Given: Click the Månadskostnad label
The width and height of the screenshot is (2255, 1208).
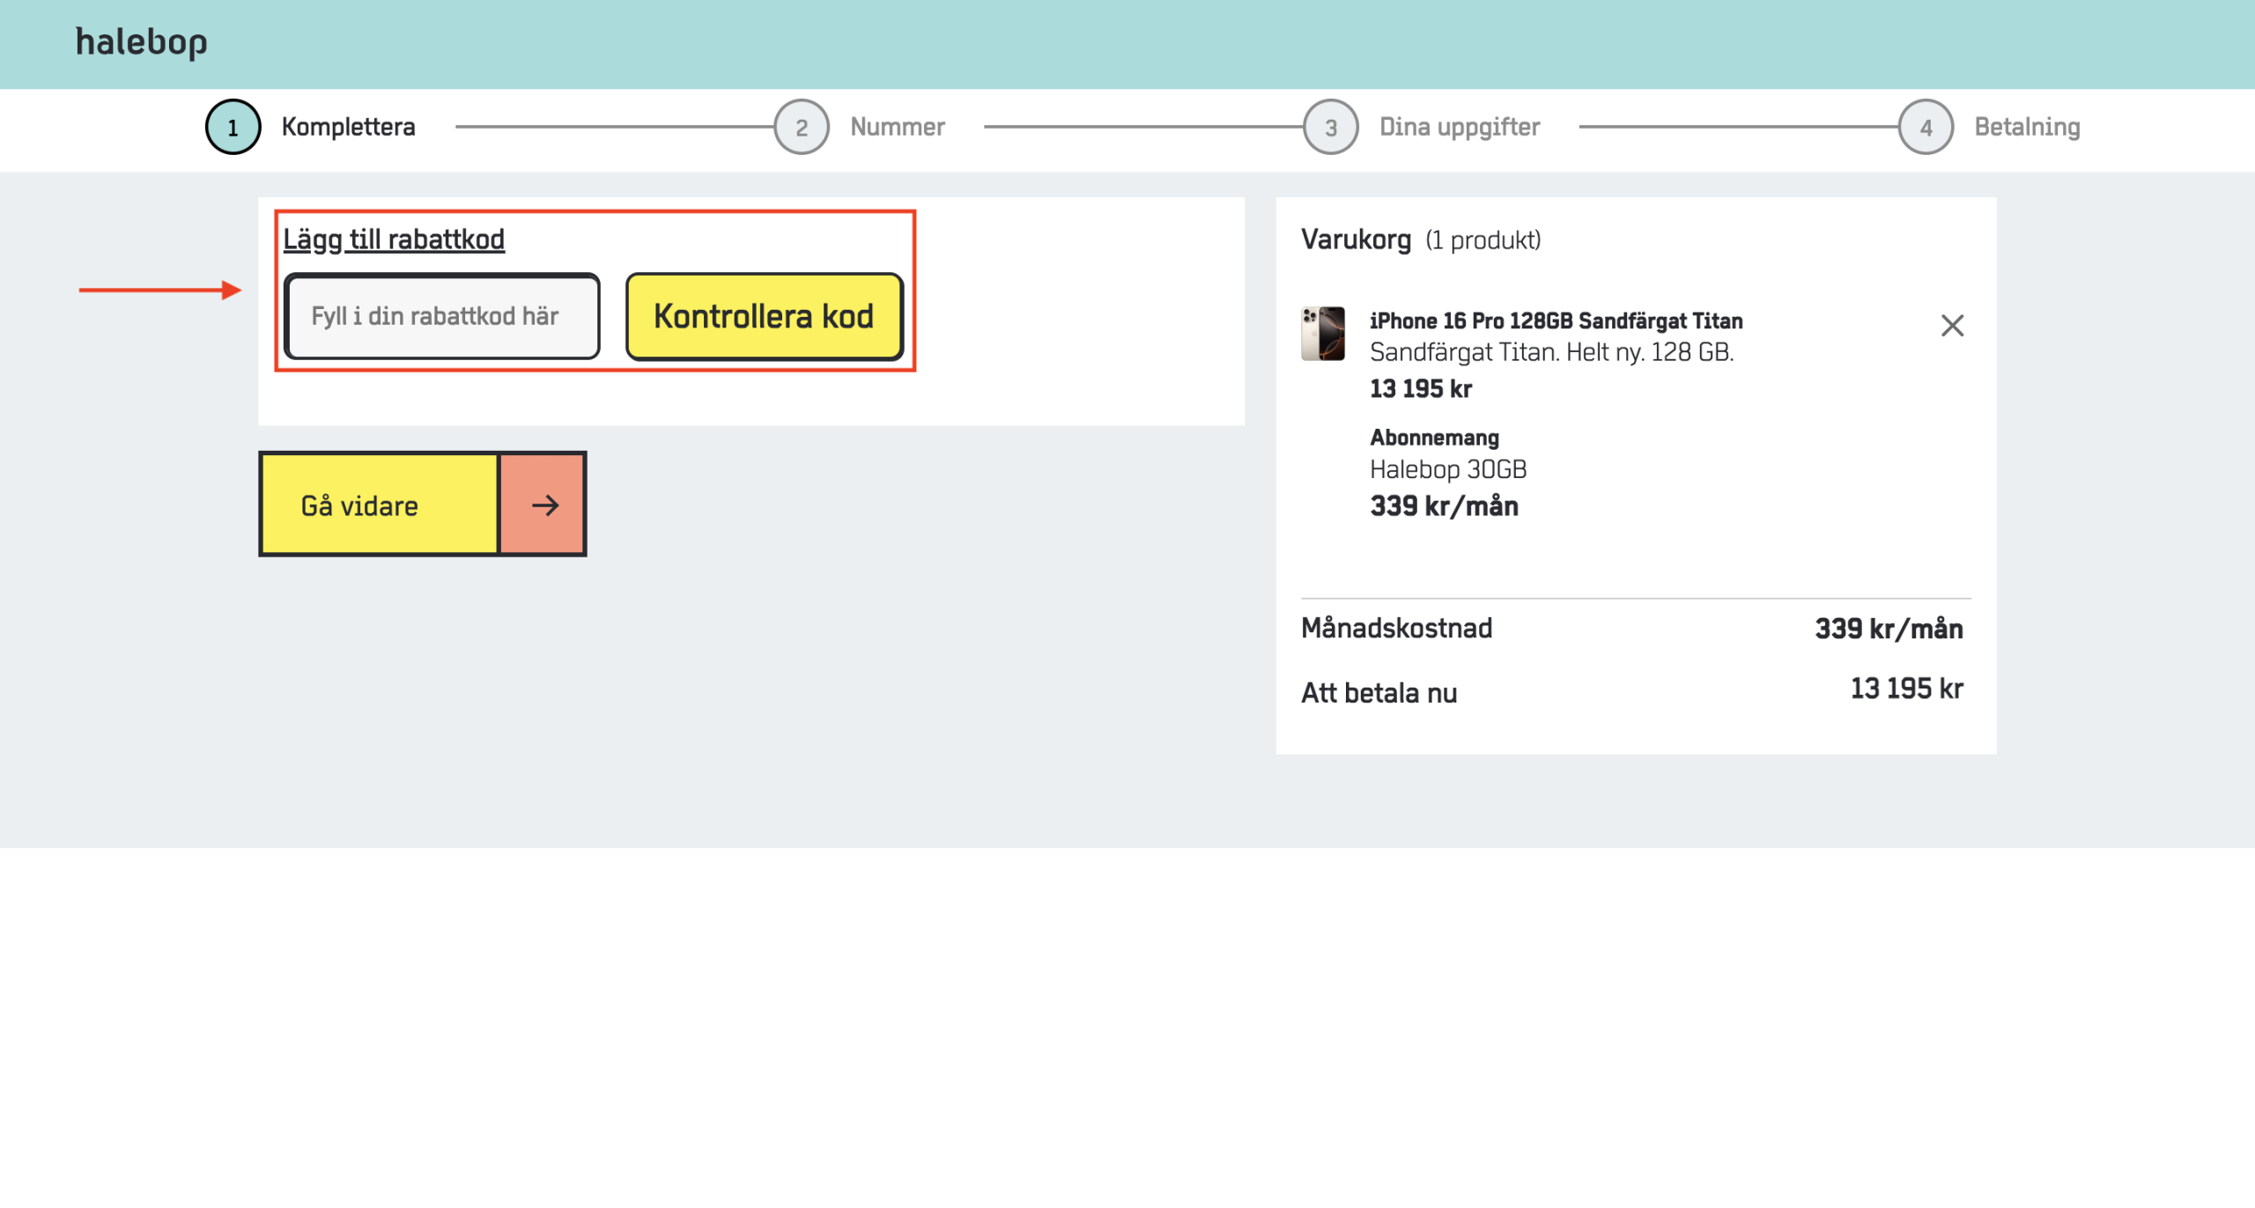Looking at the screenshot, I should coord(1397,628).
